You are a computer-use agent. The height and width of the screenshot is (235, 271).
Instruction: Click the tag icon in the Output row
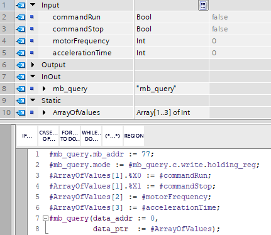tap(21, 65)
